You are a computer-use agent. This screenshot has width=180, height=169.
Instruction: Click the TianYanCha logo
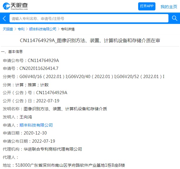15,6
